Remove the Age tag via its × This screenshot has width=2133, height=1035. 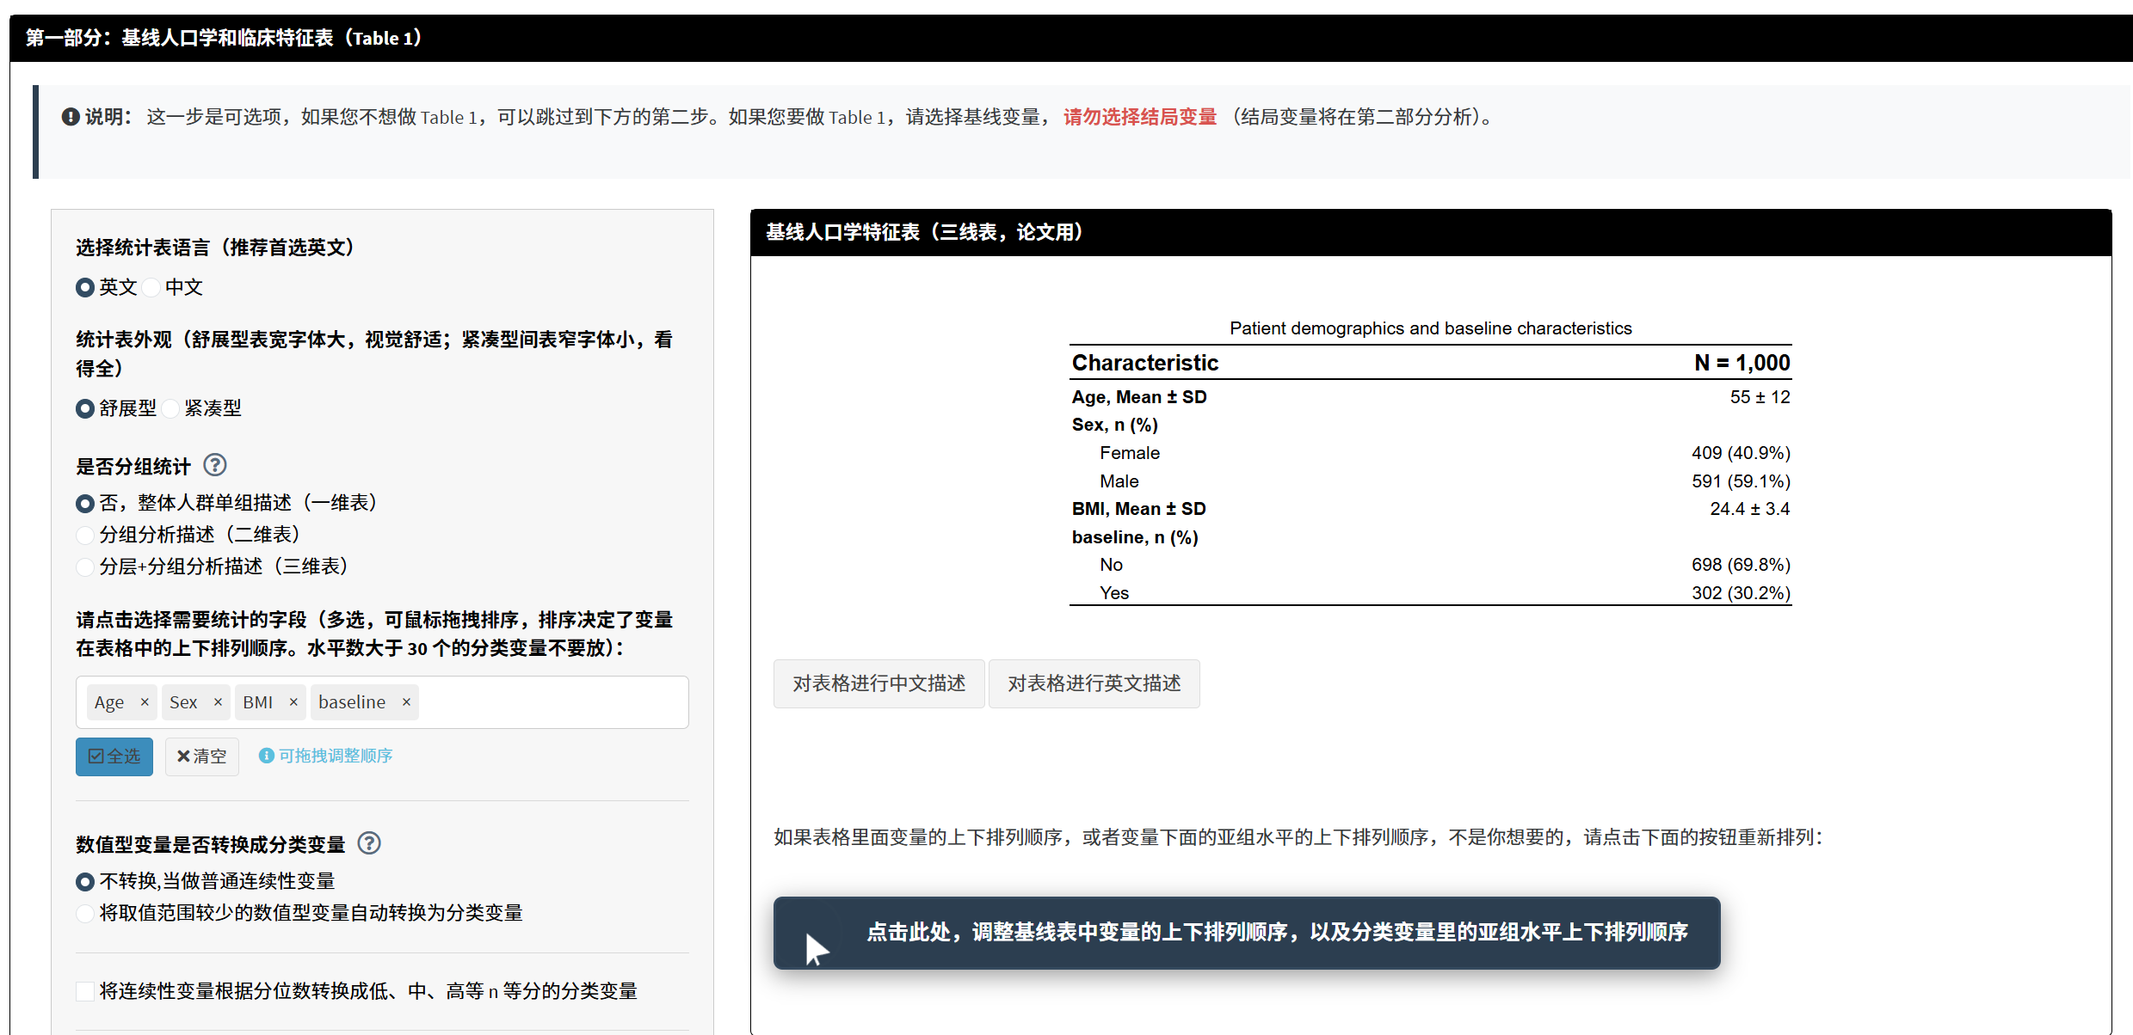(x=145, y=702)
